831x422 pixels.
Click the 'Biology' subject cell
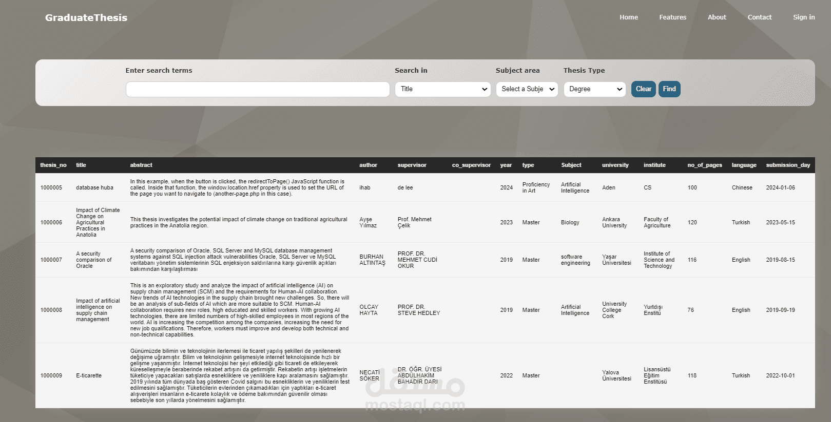[x=570, y=222]
